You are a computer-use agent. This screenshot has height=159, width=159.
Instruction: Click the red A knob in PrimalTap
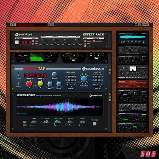[29, 83]
